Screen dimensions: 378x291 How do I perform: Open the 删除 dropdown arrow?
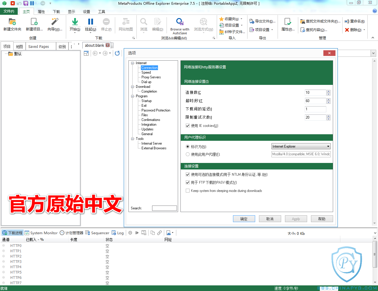coord(364,30)
